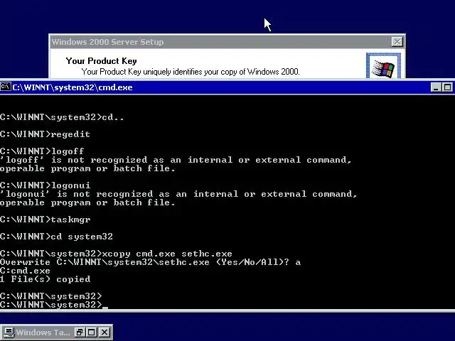The height and width of the screenshot is (341, 455).
Task: Click the Windows Task Manager minimized window icon
Action: (x=9, y=332)
